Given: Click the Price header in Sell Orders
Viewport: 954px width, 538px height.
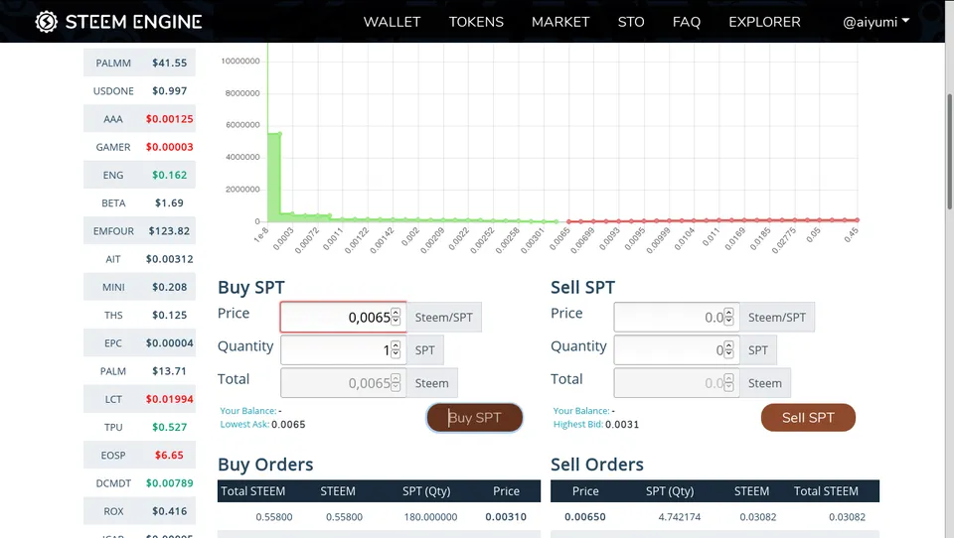Looking at the screenshot, I should coord(584,490).
